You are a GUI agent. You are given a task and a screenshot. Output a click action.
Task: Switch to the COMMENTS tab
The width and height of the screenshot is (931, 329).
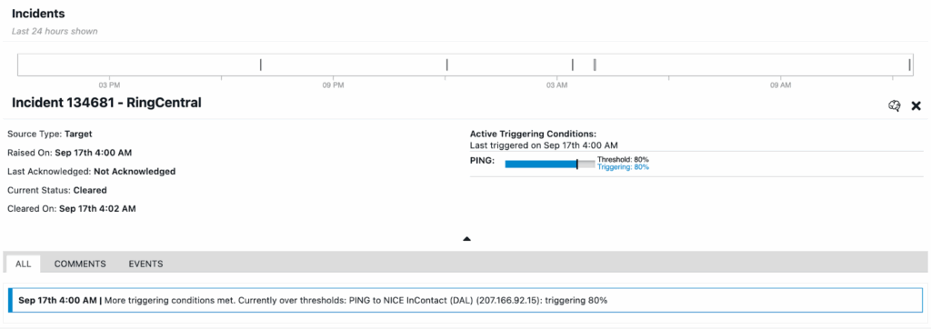pos(80,264)
